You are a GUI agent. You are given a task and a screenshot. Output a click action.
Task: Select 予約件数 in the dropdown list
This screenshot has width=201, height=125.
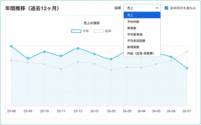(142, 22)
